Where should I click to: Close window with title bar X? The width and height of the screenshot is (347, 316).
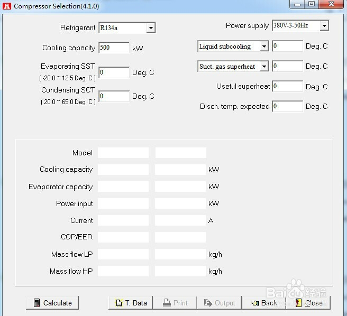tap(331, 4)
